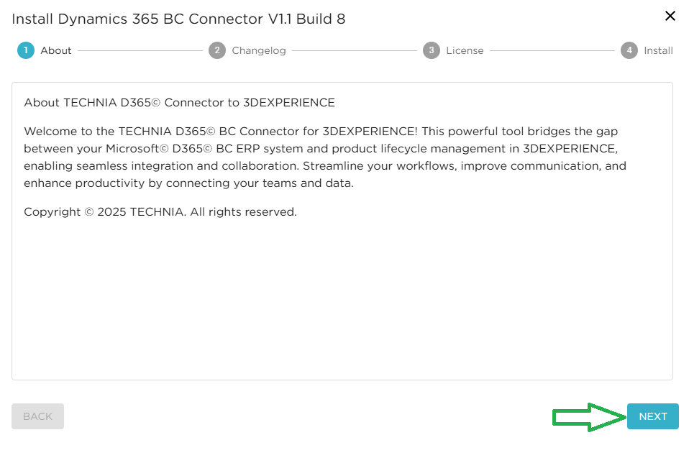The width and height of the screenshot is (689, 453).
Task: Click the step 4 numbered circle
Action: [629, 50]
